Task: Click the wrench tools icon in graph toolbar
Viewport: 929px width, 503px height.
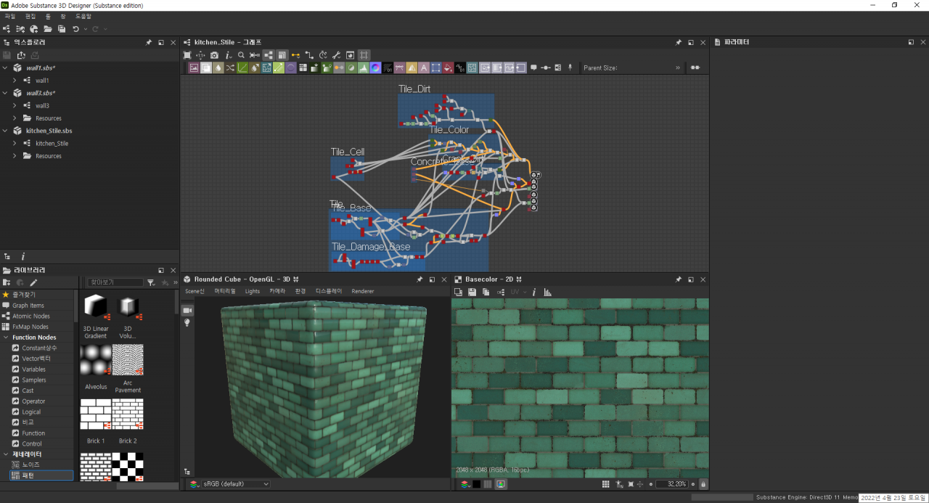Action: (x=336, y=55)
